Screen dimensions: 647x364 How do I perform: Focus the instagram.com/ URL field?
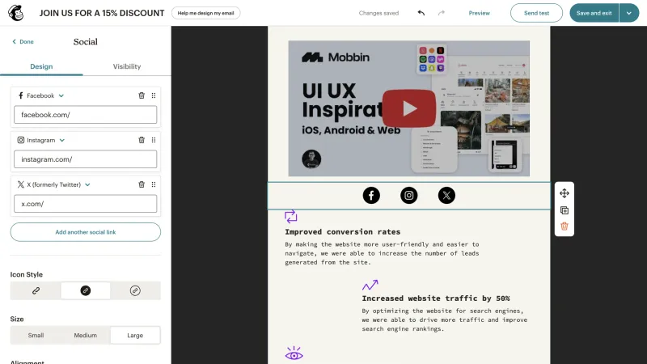coord(86,159)
